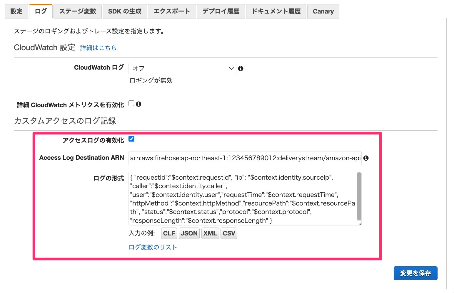Open the 詳細はこちら link
Screen dimensions: 454x293
point(98,48)
